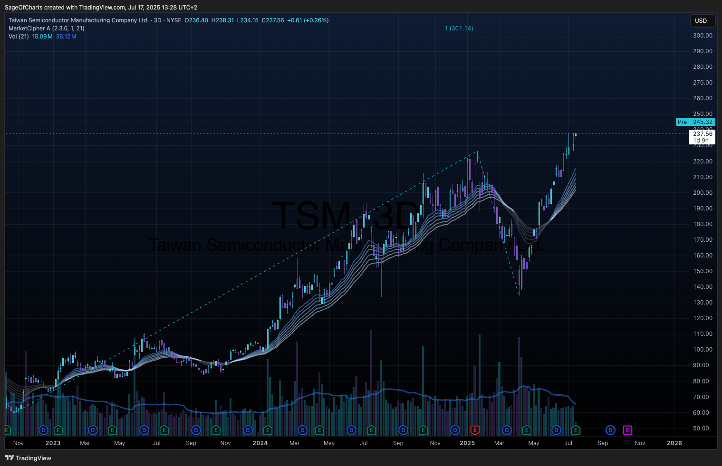Click the 2024 label on the time axis

pos(260,443)
